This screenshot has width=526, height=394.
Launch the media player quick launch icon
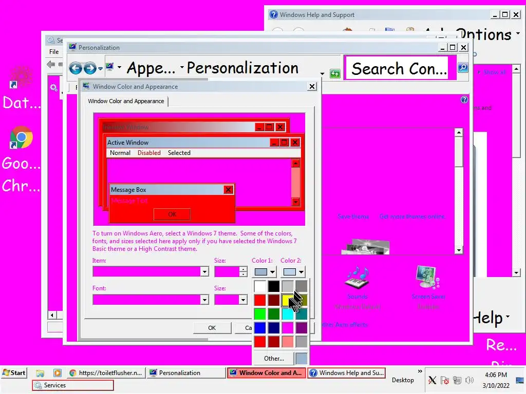click(58, 373)
